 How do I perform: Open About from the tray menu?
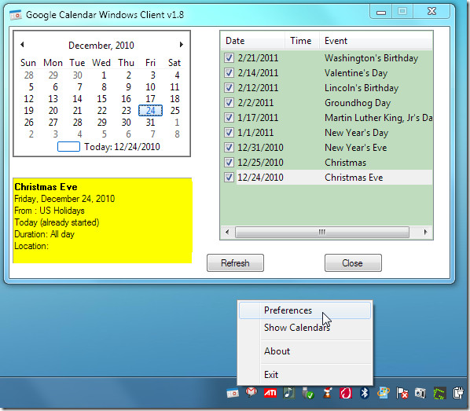[x=305, y=351]
